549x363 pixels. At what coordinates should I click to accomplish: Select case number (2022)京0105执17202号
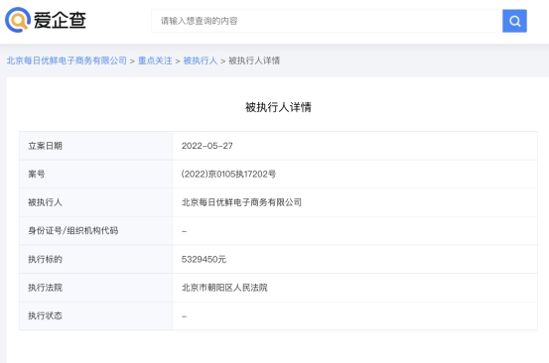click(228, 175)
